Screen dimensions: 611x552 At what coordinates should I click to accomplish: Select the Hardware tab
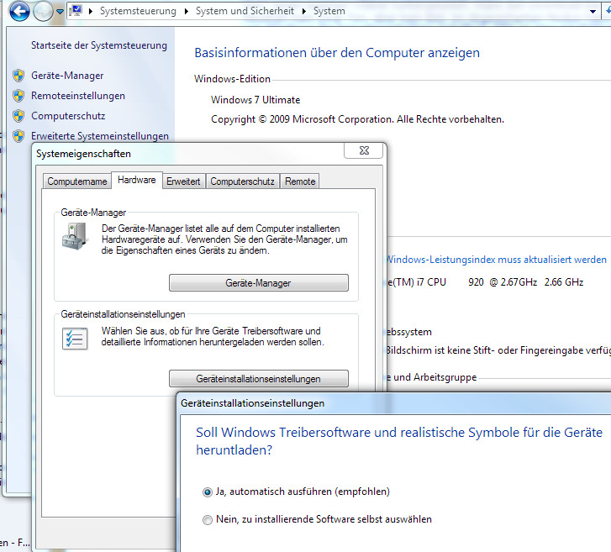[x=137, y=180]
